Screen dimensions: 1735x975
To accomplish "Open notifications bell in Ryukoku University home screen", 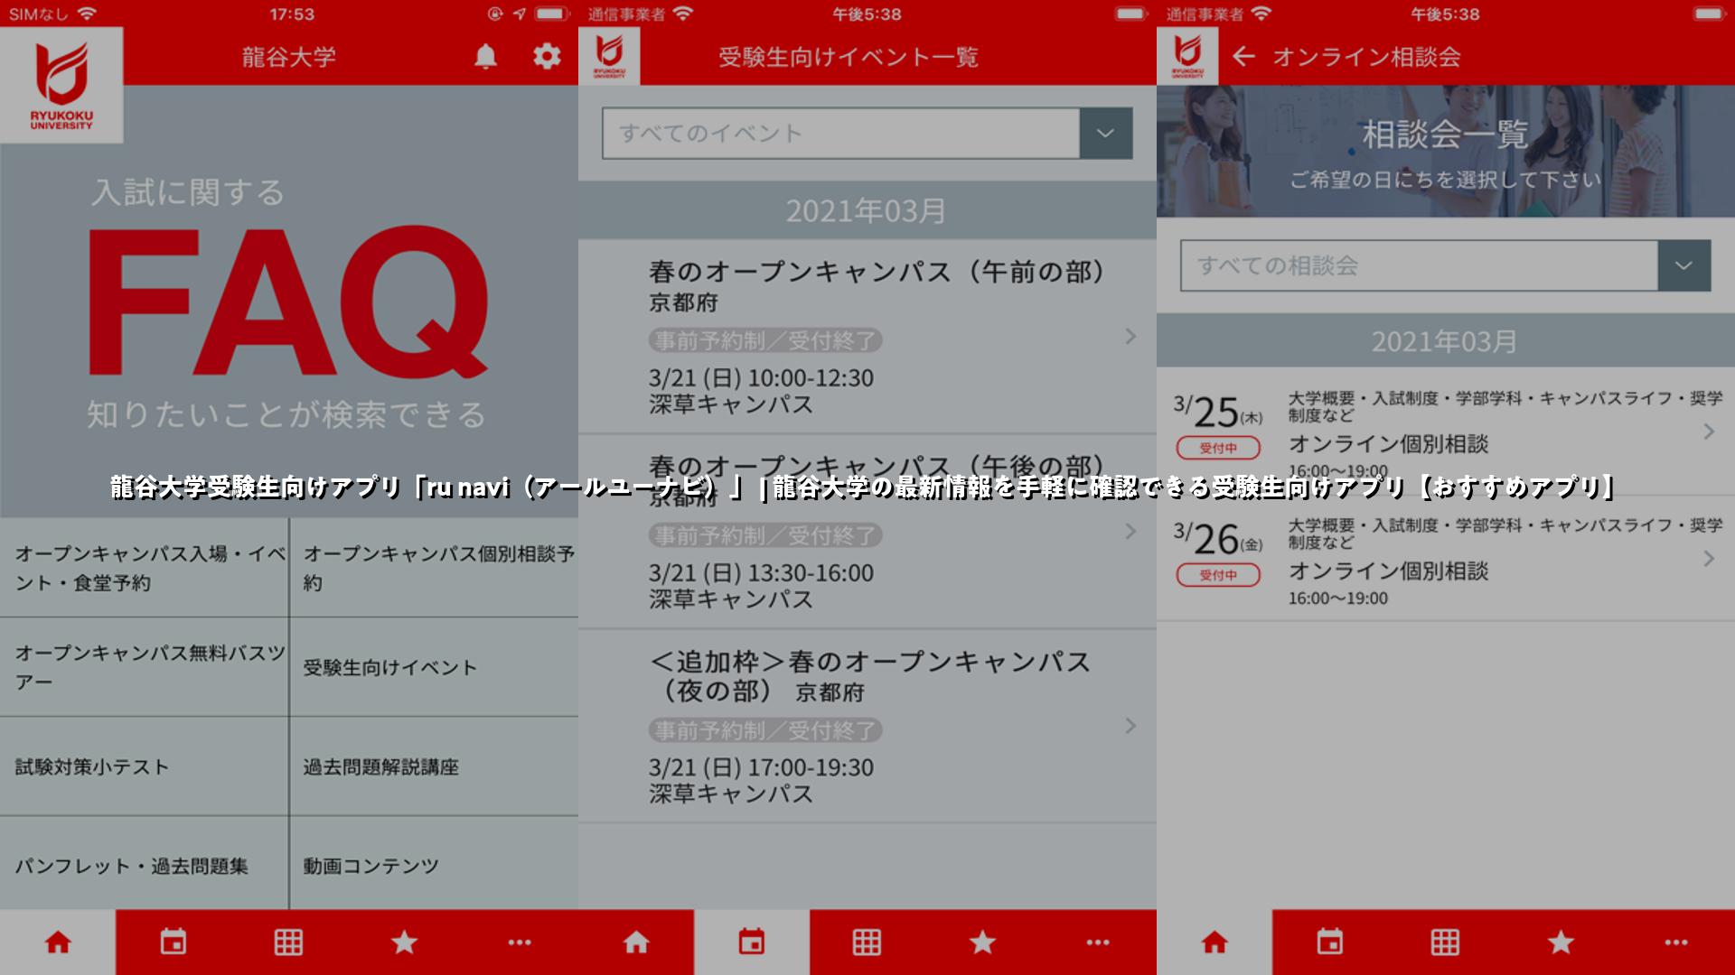I will [485, 57].
